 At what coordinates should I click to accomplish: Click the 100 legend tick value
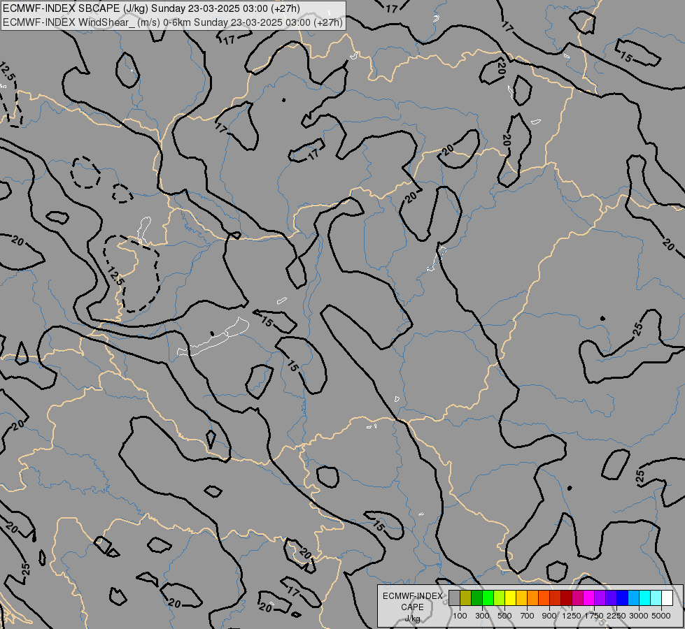460,616
